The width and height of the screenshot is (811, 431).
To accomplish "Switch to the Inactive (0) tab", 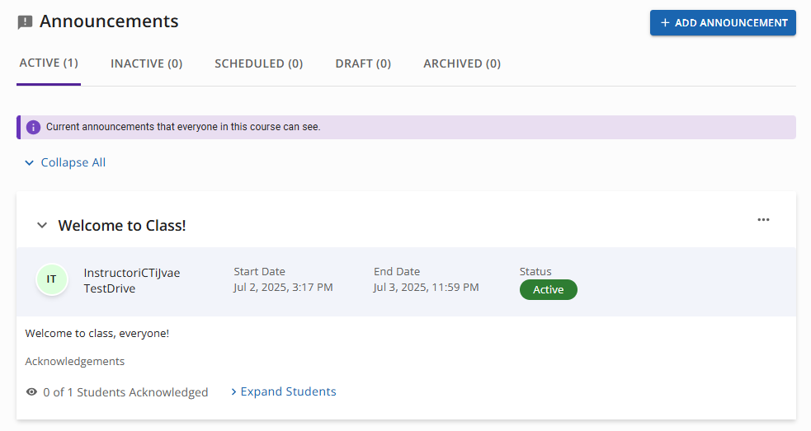I will 146,63.
